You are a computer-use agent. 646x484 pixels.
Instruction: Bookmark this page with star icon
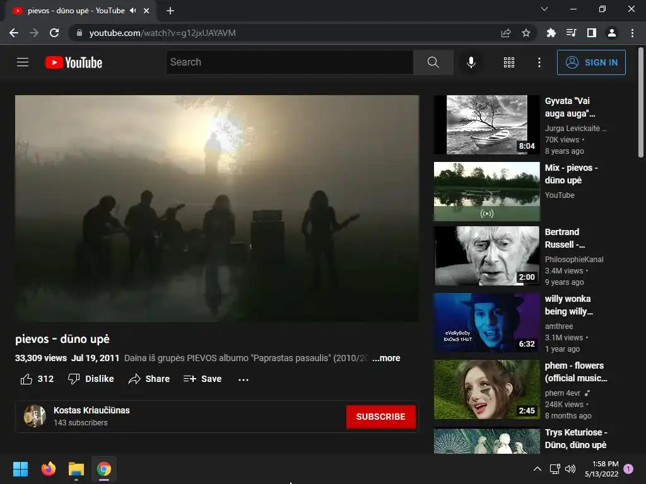(x=526, y=33)
